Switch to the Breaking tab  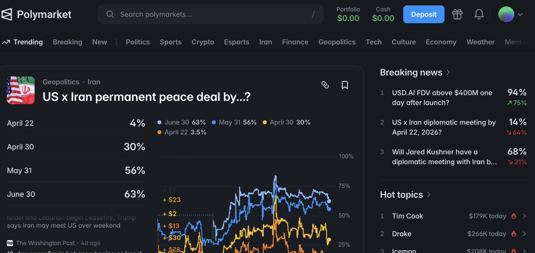(x=68, y=42)
